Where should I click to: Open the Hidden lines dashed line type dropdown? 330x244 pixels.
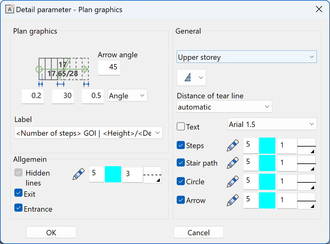(x=152, y=175)
